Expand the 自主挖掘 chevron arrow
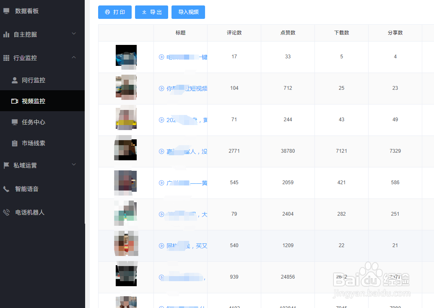Screen dimensions: 434x308 pyautogui.click(x=74, y=34)
